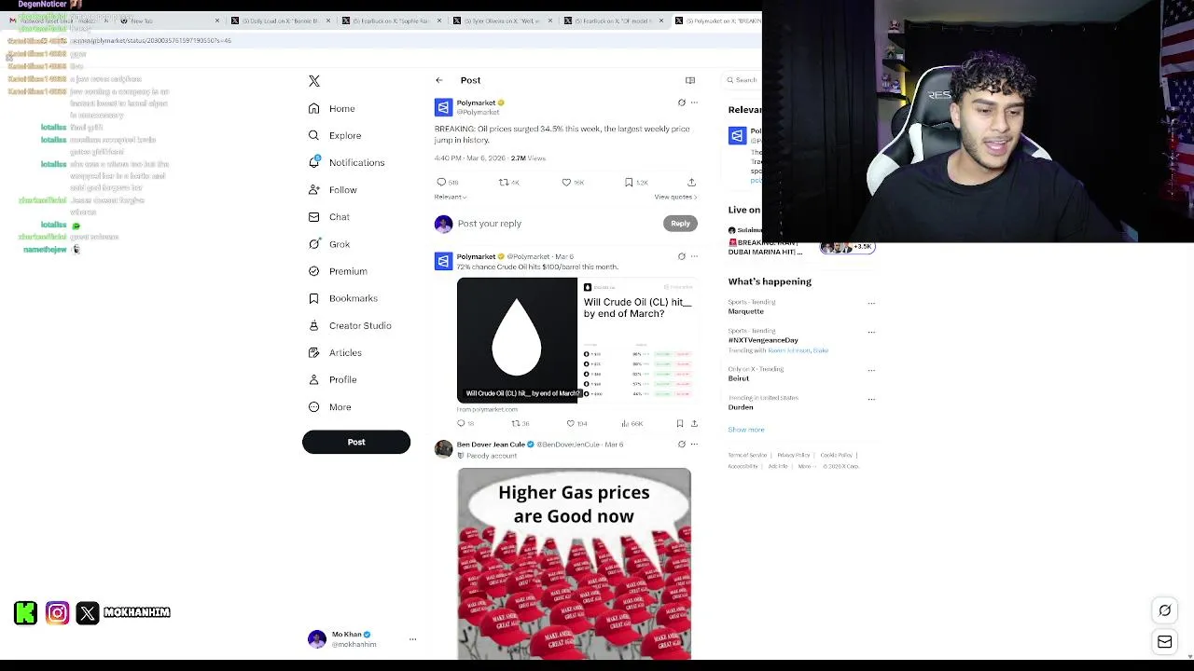Click the gray Reply button
1194x671 pixels.
680,224
